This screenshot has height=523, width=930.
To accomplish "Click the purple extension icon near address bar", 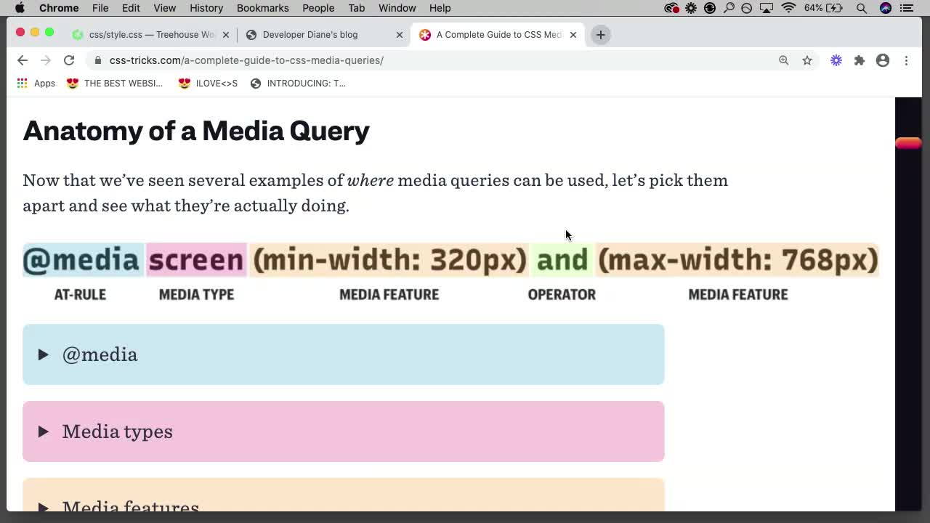I will pyautogui.click(x=836, y=60).
